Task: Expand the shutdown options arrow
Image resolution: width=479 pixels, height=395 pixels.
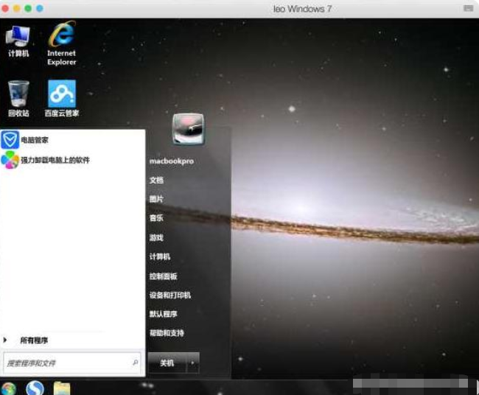Action: coord(193,363)
